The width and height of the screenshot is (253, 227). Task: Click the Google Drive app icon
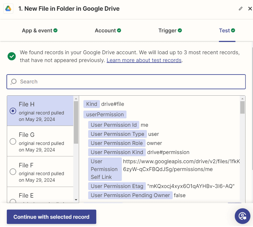pos(8,9)
